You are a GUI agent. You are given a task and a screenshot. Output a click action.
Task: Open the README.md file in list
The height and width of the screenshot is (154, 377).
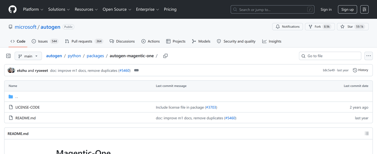[25, 118]
